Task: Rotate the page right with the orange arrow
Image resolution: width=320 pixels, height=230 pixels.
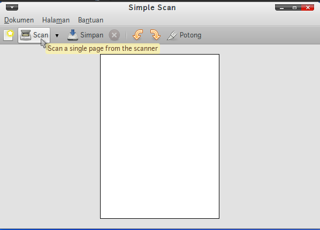Action: point(155,35)
